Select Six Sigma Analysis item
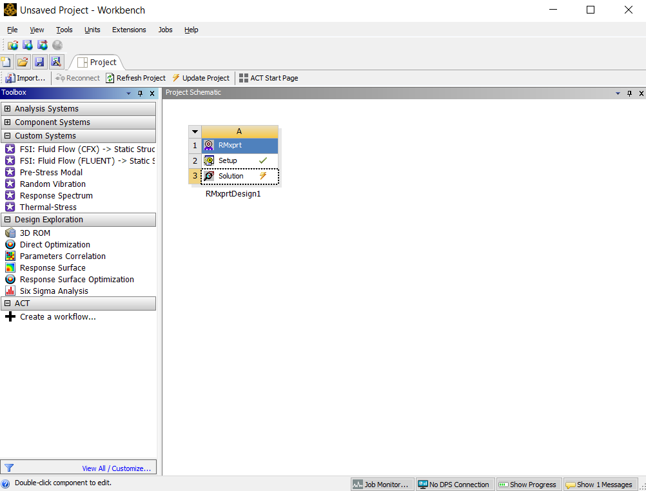 pos(47,291)
